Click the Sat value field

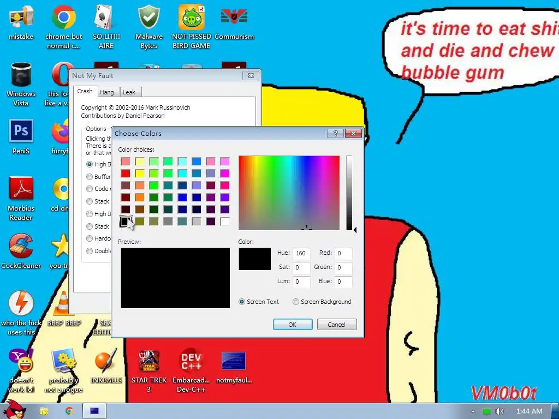click(x=301, y=267)
